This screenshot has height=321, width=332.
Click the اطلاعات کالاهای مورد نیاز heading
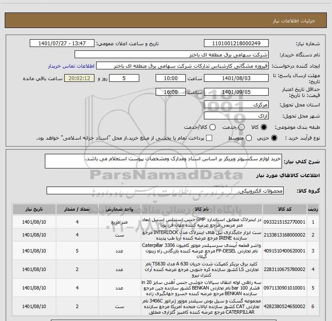pyautogui.click(x=288, y=175)
